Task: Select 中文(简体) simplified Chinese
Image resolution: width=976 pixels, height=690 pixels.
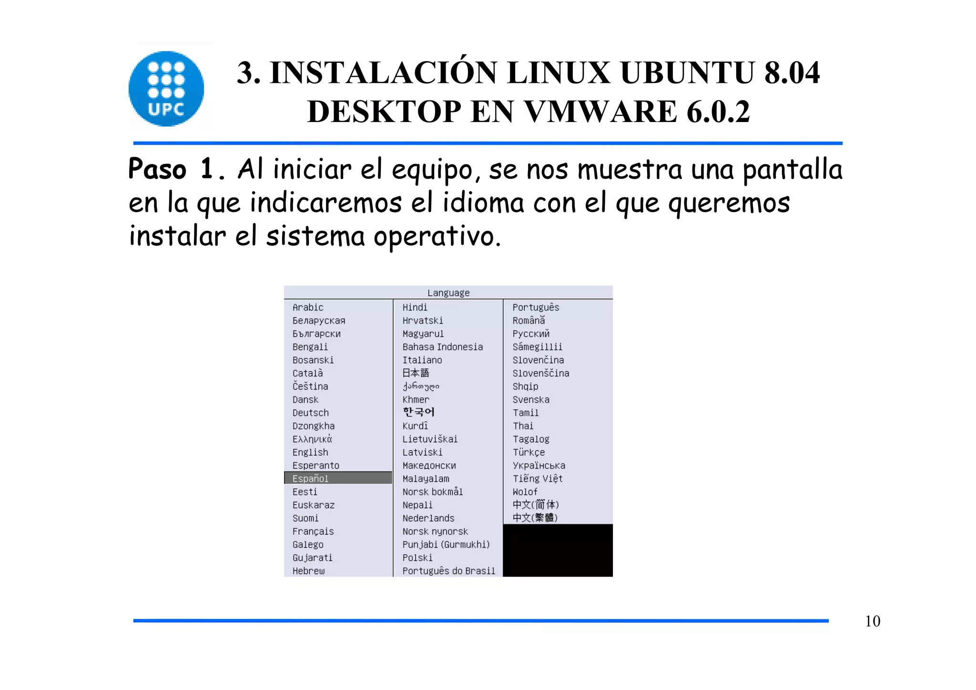Action: 536,505
